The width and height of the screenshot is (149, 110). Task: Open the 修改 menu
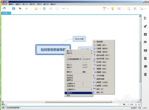32,4
